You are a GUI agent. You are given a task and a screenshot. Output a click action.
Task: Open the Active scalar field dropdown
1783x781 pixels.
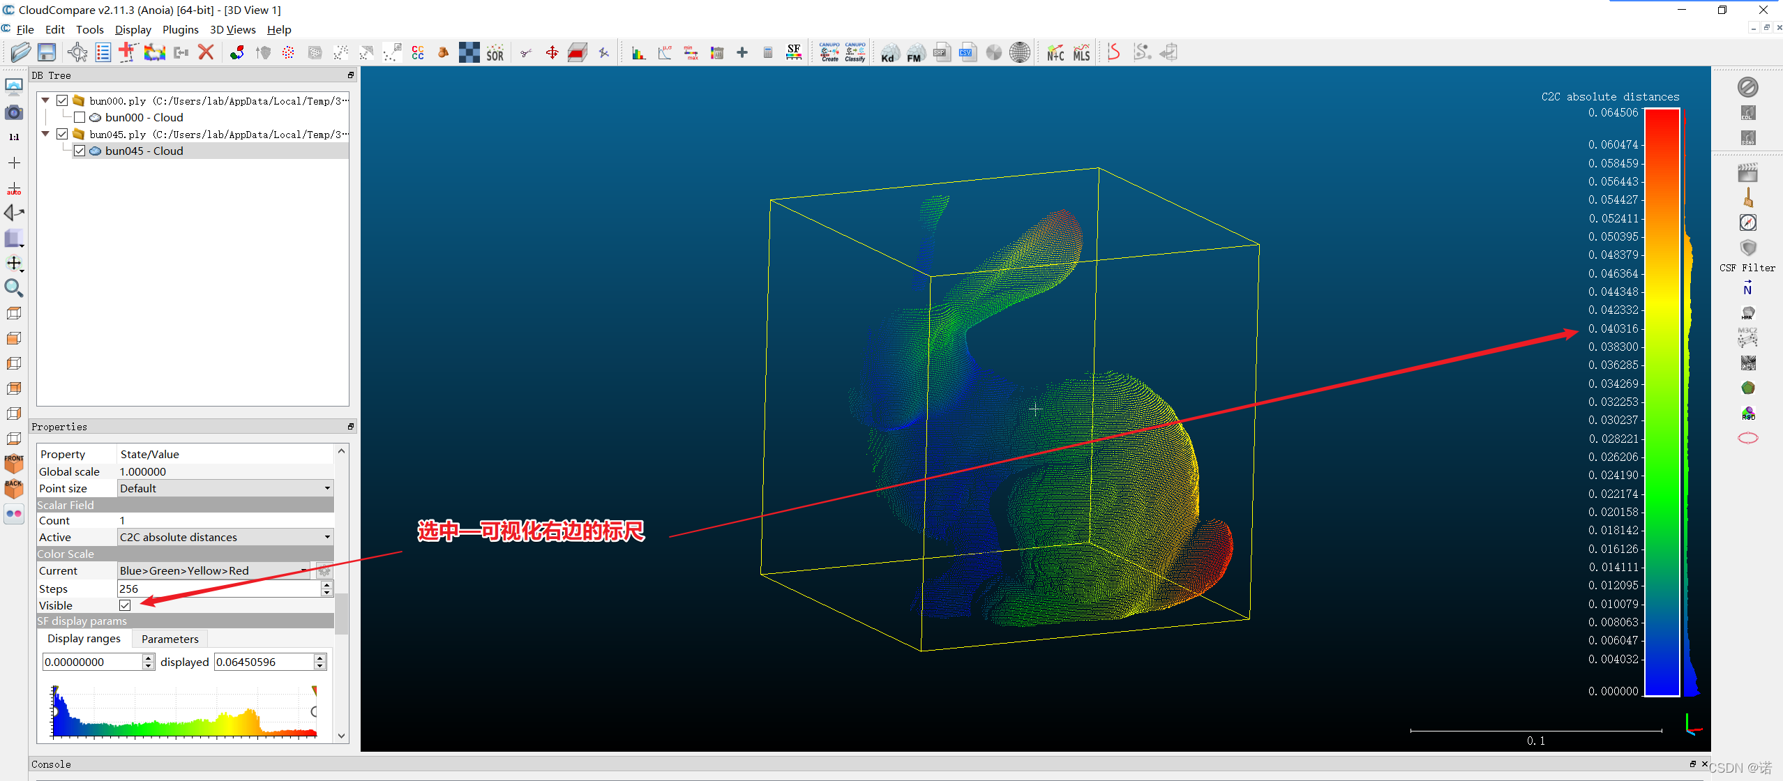tap(225, 537)
